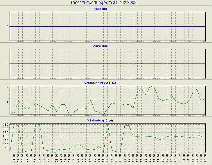The height and width of the screenshot is (165, 212).
Task: Select the 23:30 time axis label
Action: point(205,158)
